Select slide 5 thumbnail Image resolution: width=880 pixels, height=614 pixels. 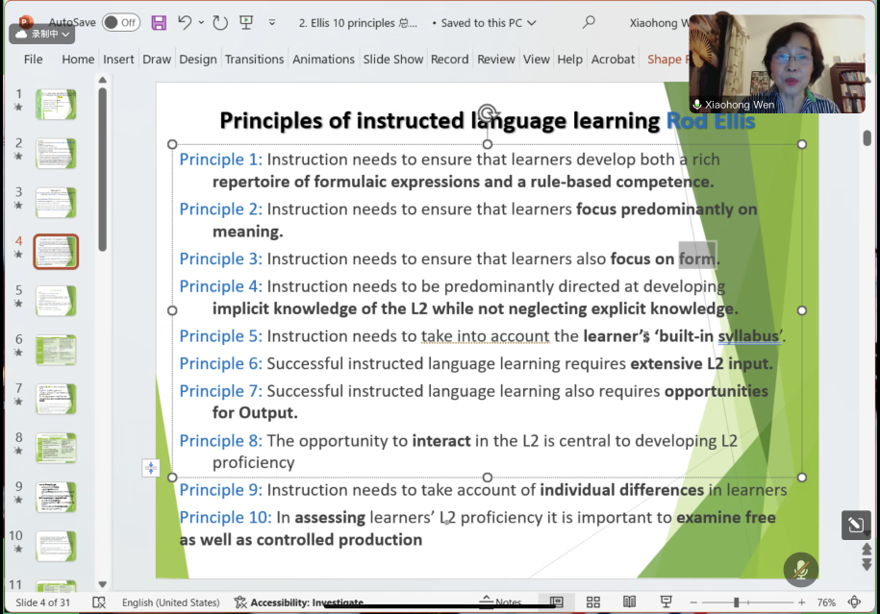(x=56, y=301)
